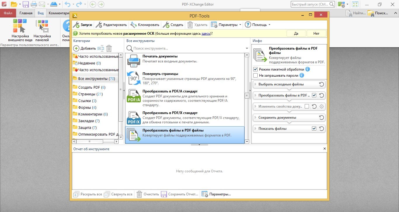The height and width of the screenshot is (212, 399).
Task: Open the Помощь dropdown menu
Action: click(x=269, y=25)
